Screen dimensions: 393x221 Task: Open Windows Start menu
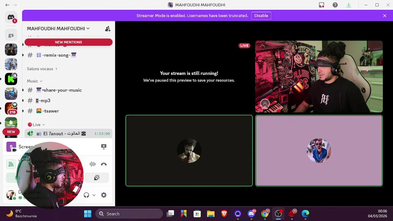pos(88,214)
